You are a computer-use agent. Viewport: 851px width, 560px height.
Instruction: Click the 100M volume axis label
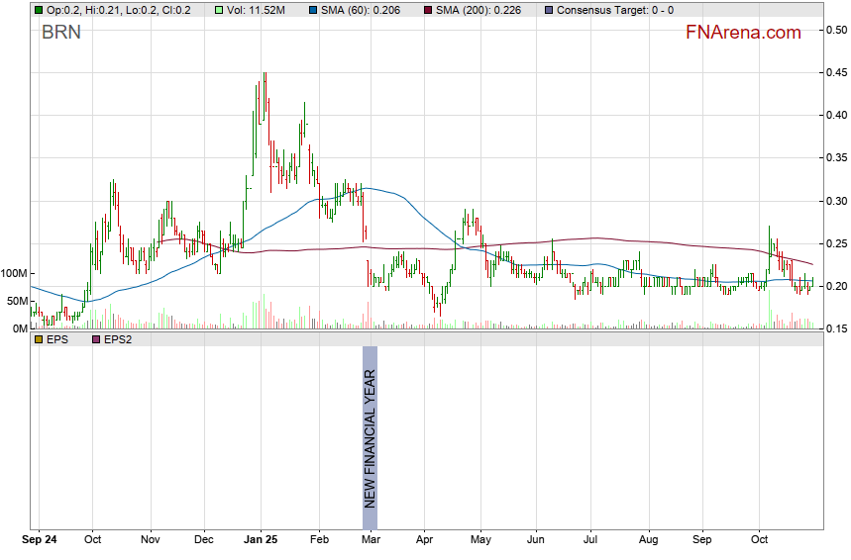pyautogui.click(x=15, y=273)
